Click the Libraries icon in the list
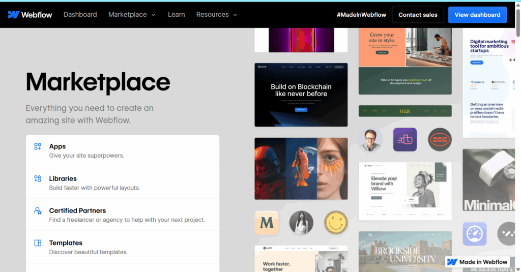The height and width of the screenshot is (272, 521). tap(38, 178)
